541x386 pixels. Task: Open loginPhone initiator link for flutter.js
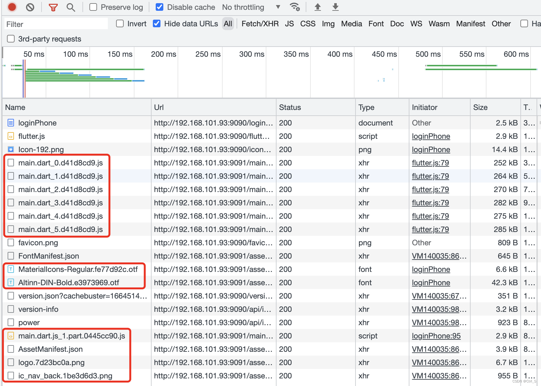coord(431,136)
